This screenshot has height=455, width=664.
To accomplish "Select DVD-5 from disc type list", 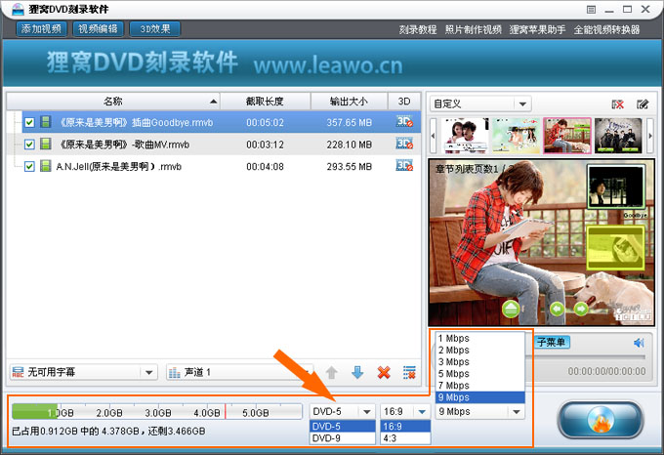I will pos(343,427).
